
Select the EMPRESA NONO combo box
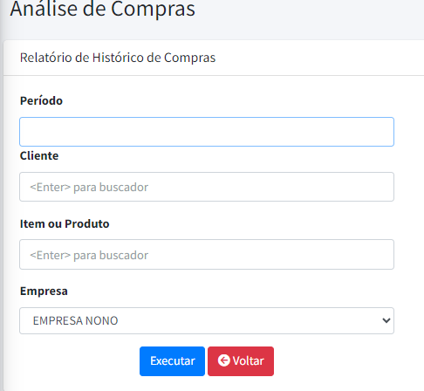[207, 320]
